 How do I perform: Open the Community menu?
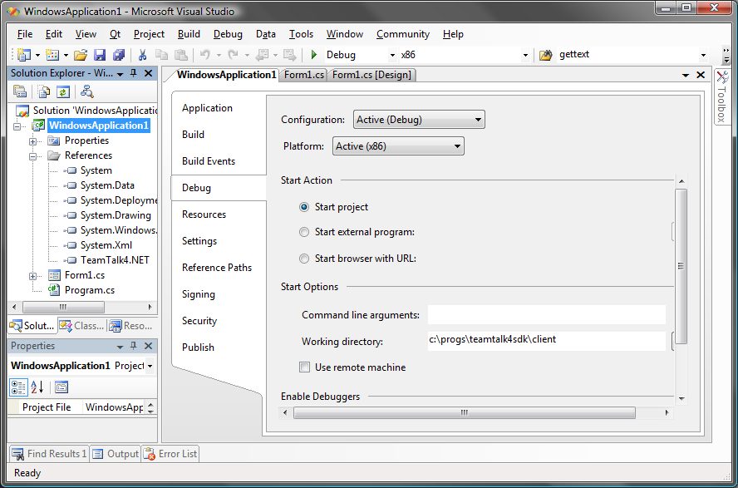pos(402,34)
